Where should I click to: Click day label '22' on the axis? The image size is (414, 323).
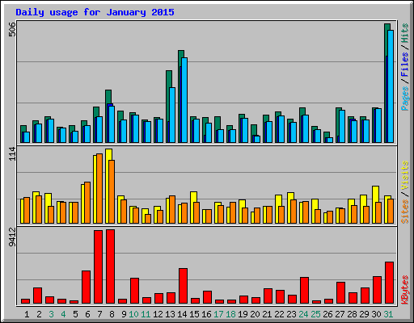click(279, 314)
